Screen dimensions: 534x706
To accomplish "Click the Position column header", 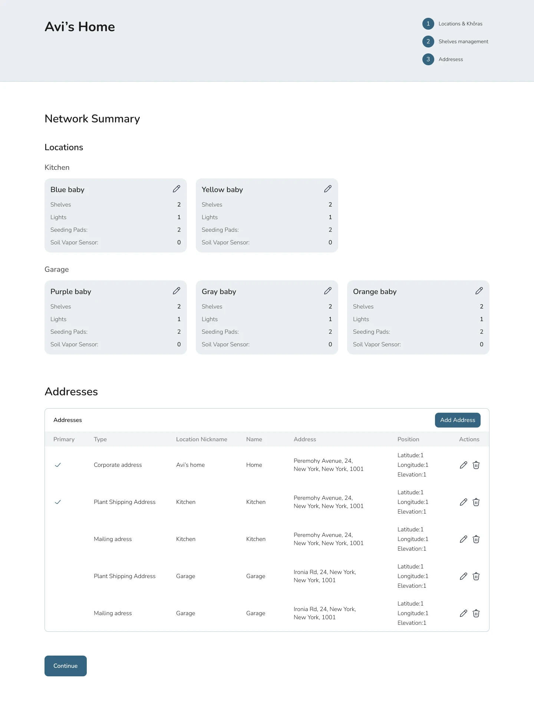I will point(408,439).
